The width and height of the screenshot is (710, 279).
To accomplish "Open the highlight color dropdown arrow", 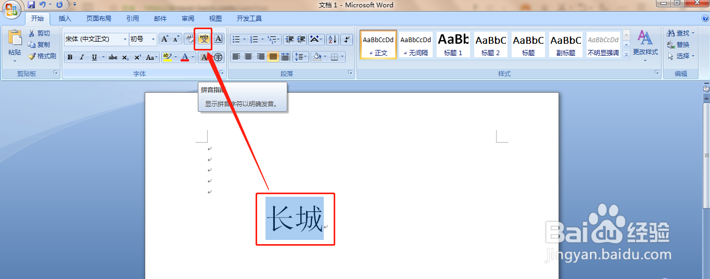I will point(175,57).
